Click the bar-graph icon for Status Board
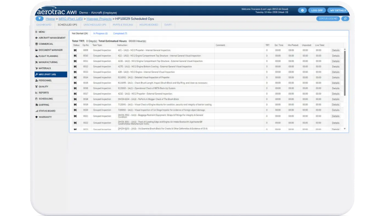 (x=36, y=111)
